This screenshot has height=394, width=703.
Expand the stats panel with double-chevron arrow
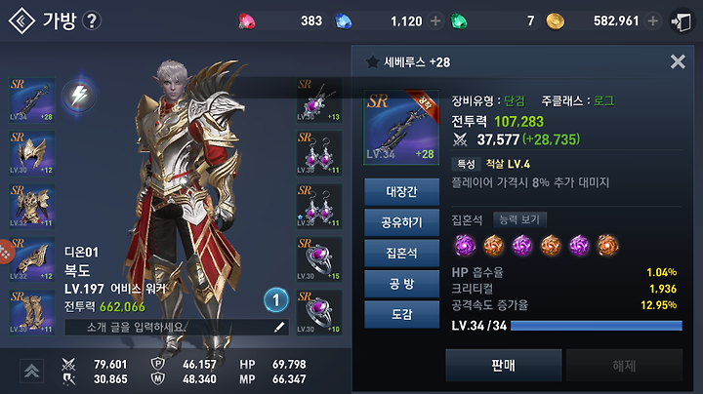point(31,371)
